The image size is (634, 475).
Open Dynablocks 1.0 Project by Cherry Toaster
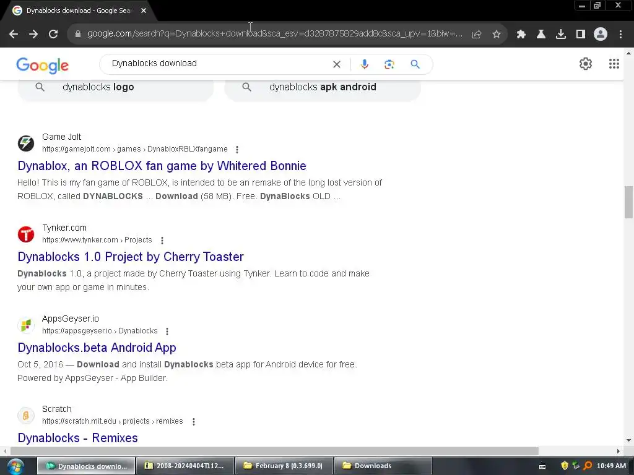click(x=131, y=257)
